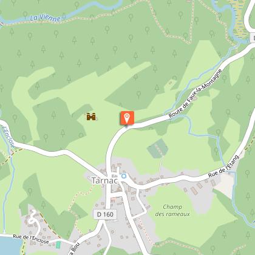
Task: Click the L'Enclose stream label
Action: 8,137
